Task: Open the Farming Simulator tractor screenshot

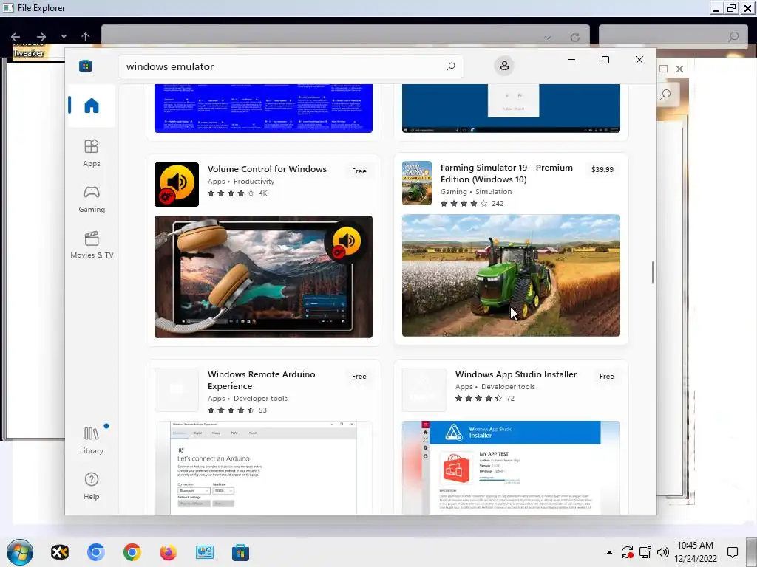Action: tap(511, 275)
